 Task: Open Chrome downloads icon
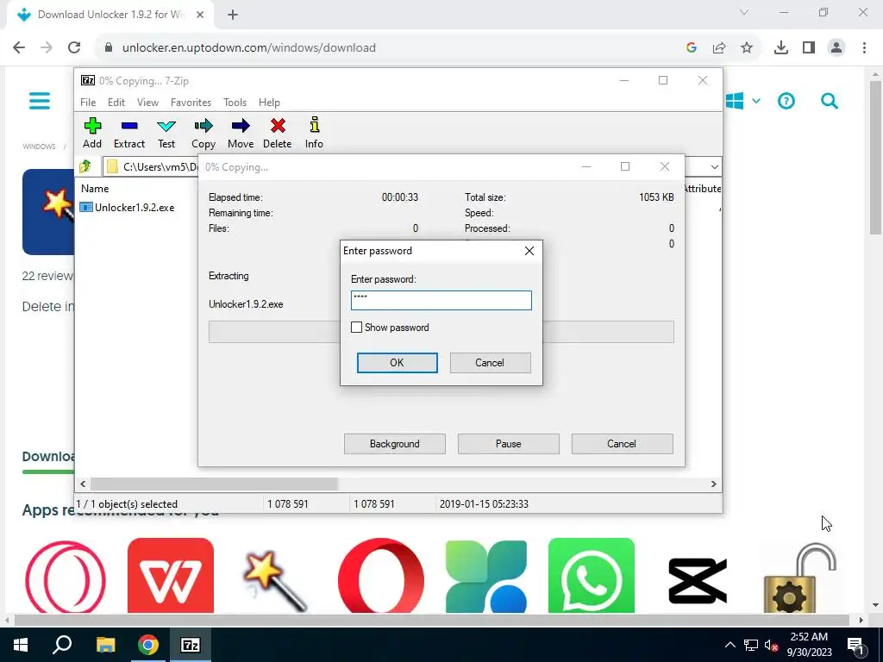[781, 48]
